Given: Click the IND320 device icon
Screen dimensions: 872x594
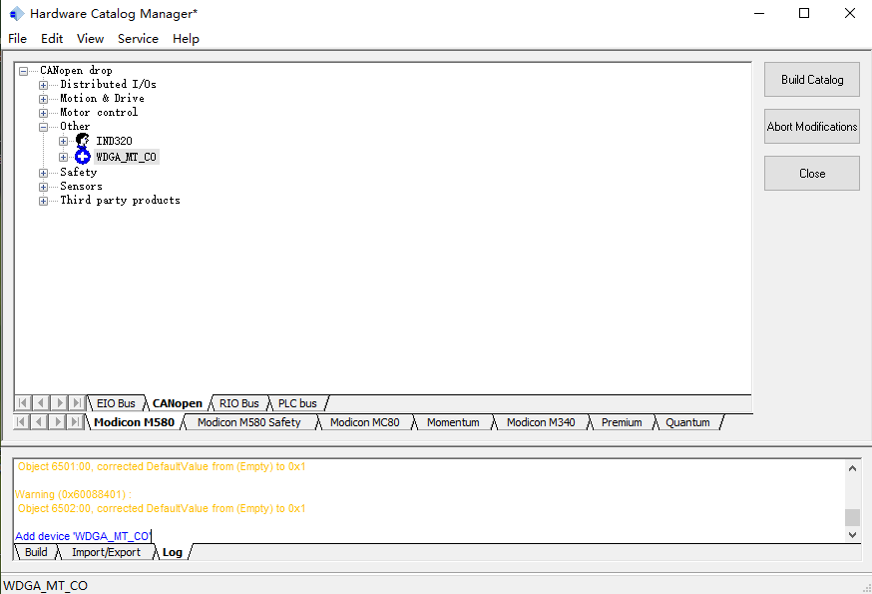Looking at the screenshot, I should tap(82, 141).
